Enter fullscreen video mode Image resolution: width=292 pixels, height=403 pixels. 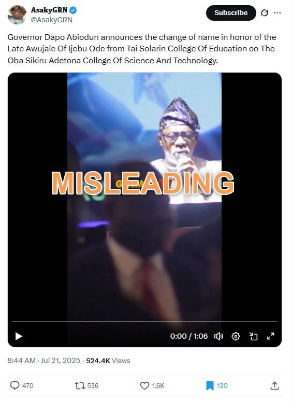(x=270, y=336)
